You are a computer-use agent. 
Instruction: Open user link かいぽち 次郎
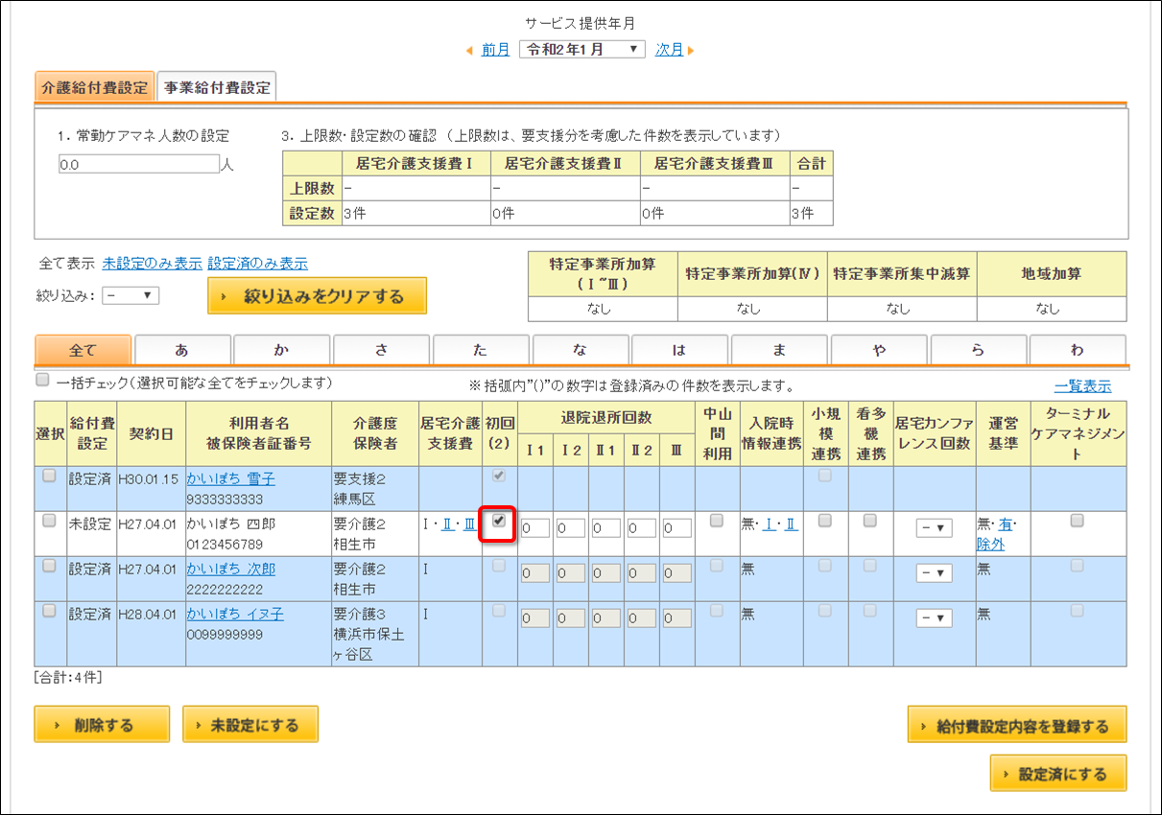(x=230, y=569)
